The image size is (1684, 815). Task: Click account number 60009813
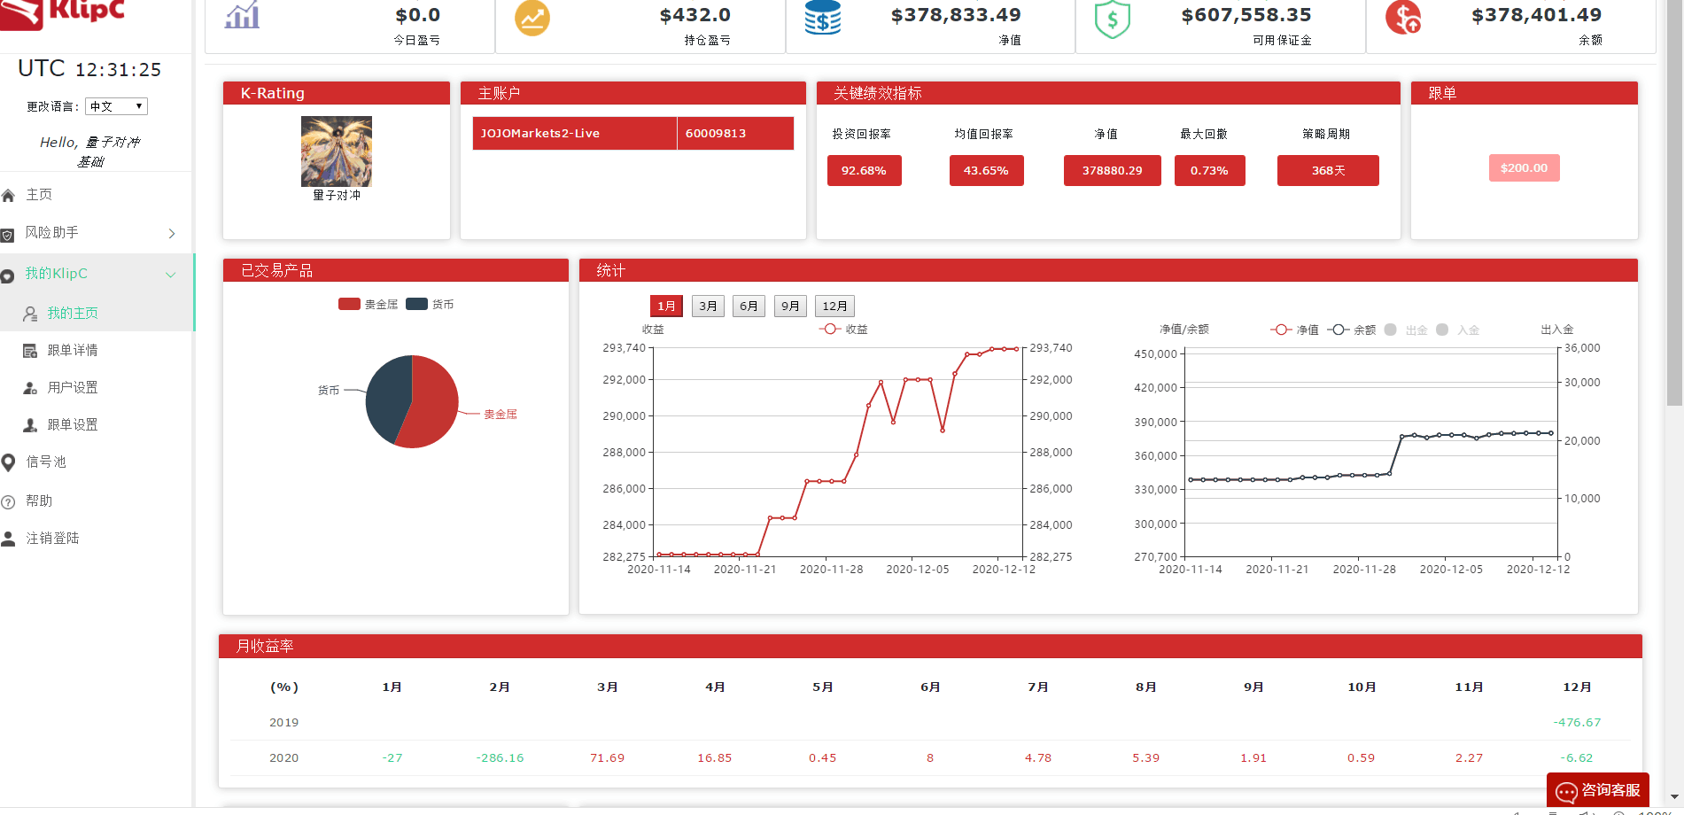click(716, 134)
